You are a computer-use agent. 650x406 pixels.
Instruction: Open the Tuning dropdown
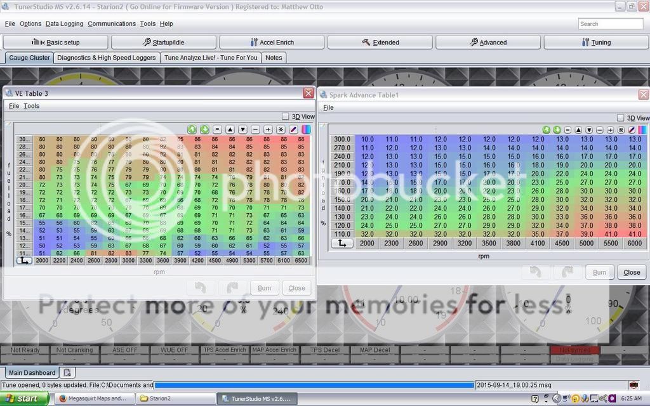click(596, 43)
